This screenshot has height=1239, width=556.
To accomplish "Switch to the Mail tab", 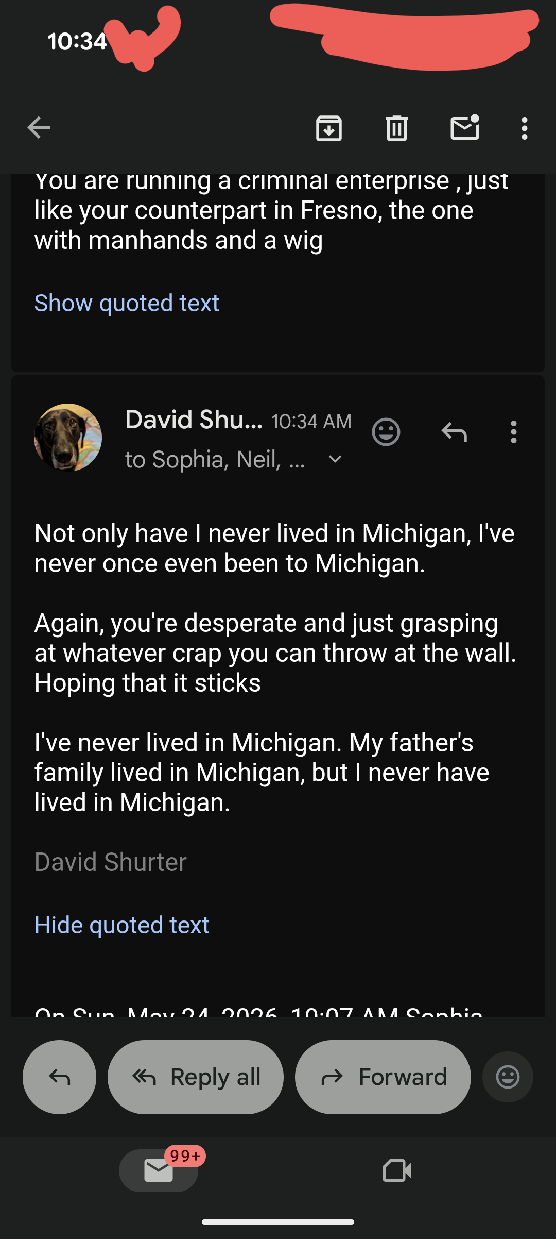I will coord(159,1170).
